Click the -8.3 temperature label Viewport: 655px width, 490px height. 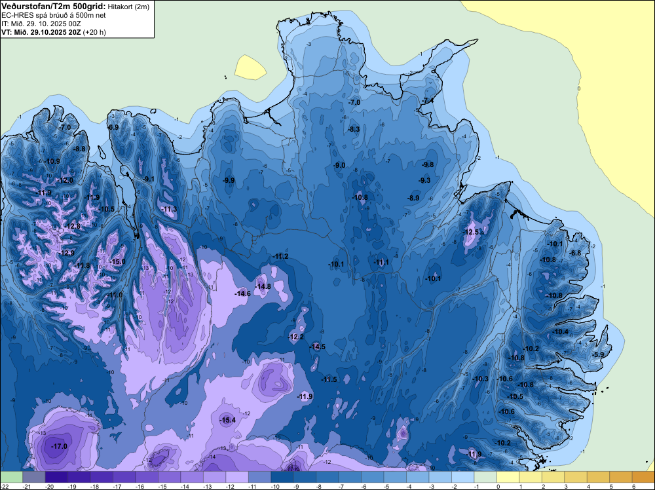pos(354,129)
